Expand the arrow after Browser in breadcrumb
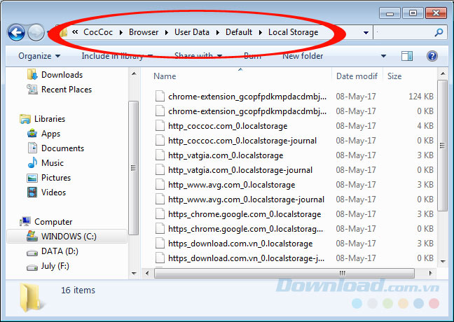Screen dimensions: 454x322 [167, 32]
